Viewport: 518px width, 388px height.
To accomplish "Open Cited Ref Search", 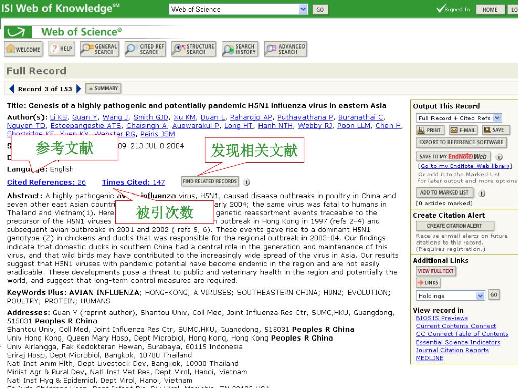I will coord(145,49).
